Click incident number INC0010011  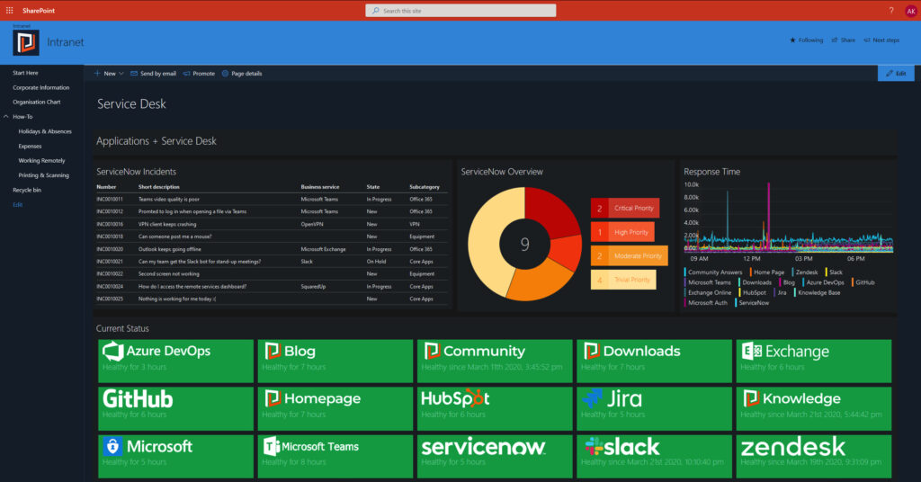click(x=110, y=199)
